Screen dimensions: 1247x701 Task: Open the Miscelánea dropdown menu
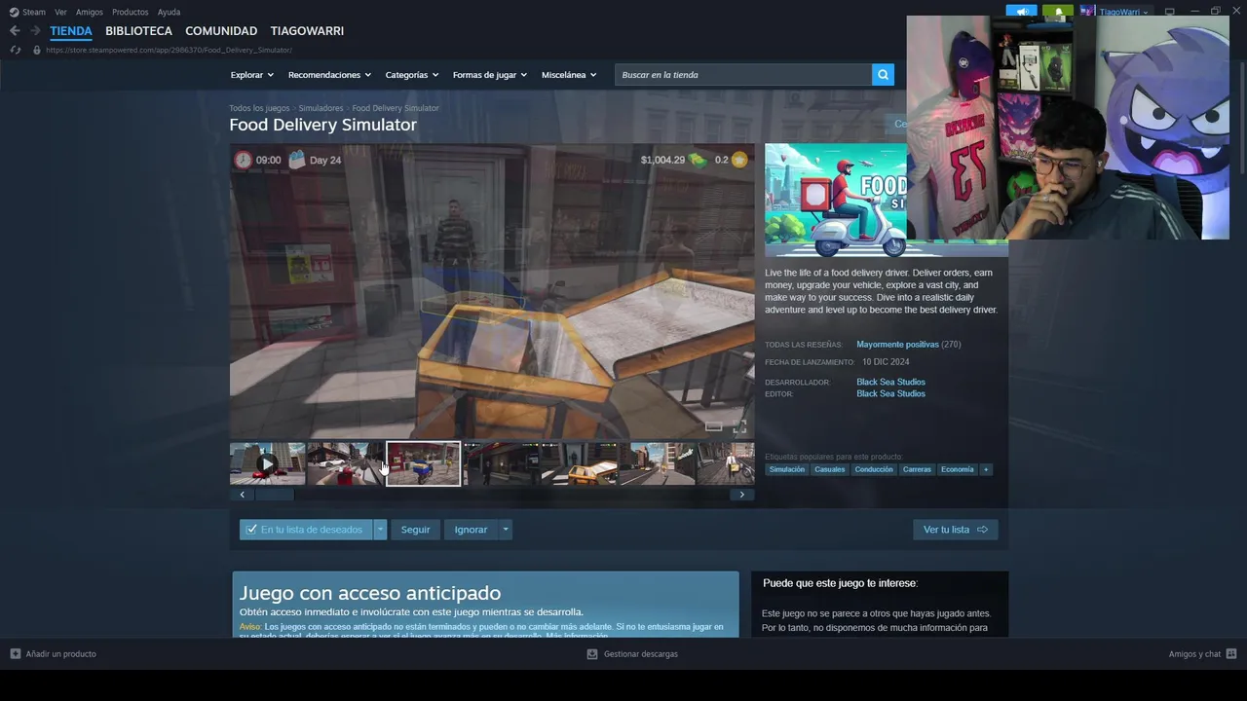(x=569, y=75)
